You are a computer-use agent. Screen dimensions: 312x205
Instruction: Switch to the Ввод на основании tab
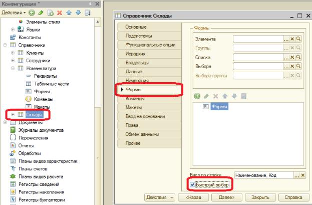point(149,117)
